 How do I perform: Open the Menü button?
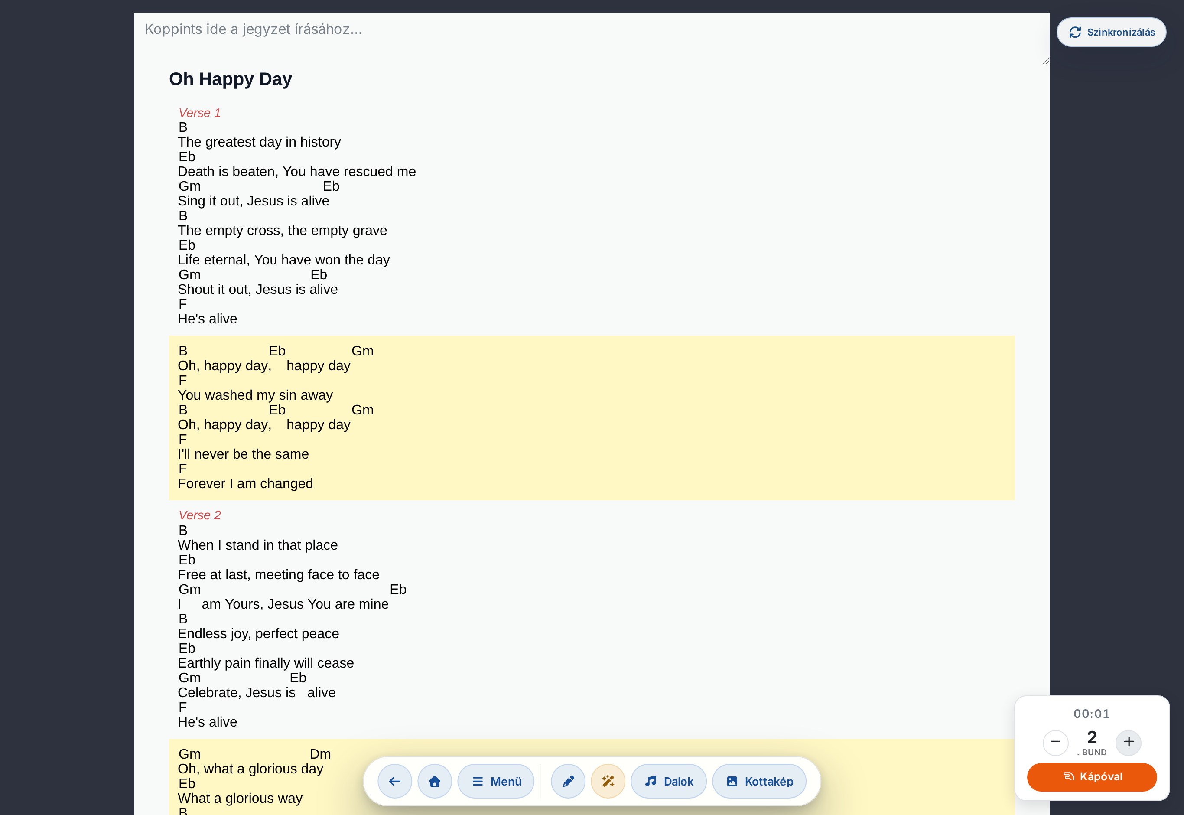pyautogui.click(x=495, y=781)
